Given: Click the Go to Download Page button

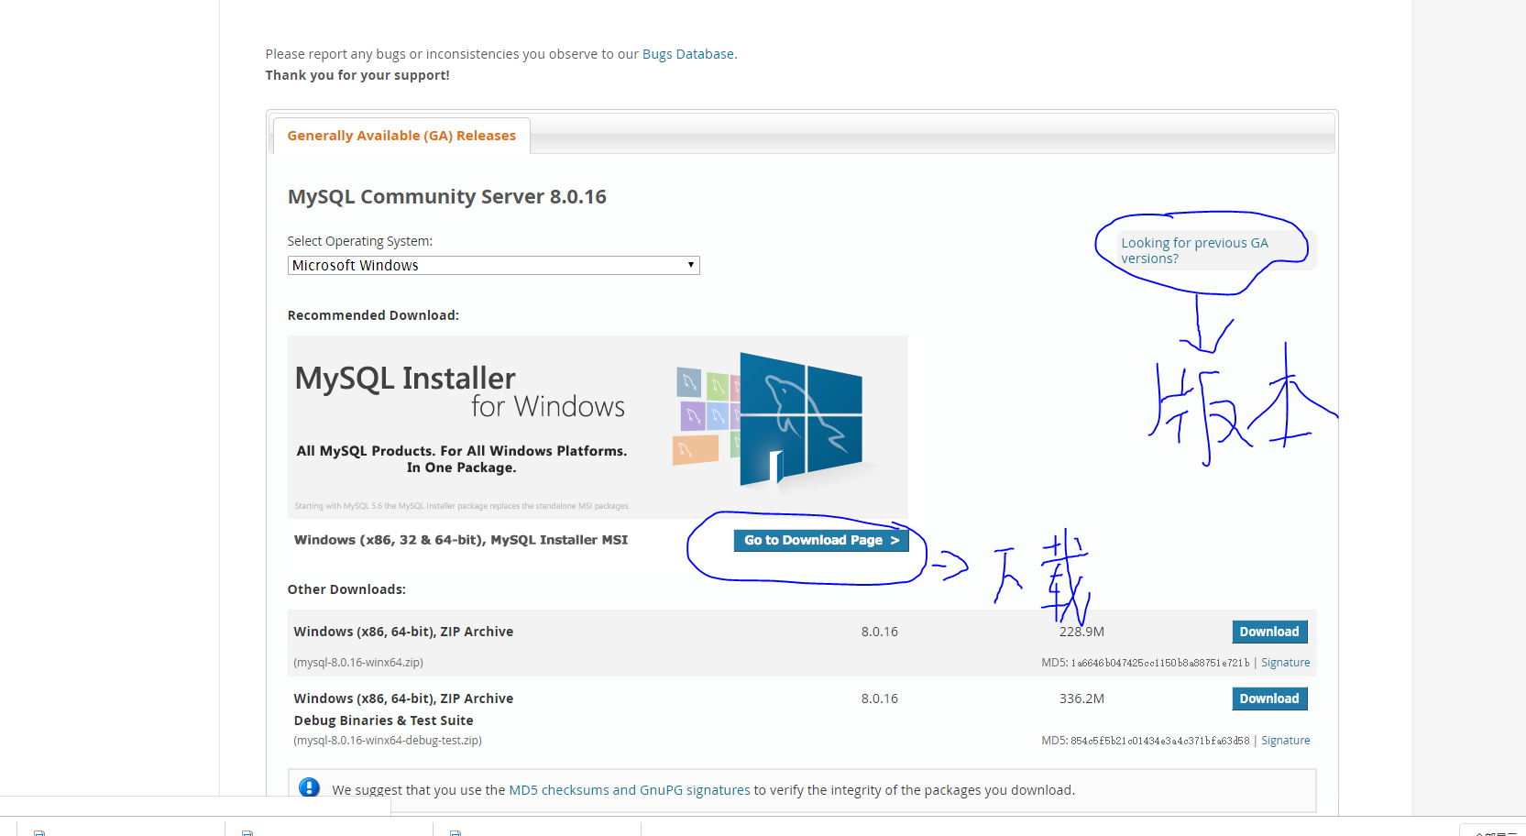Looking at the screenshot, I should pos(820,540).
